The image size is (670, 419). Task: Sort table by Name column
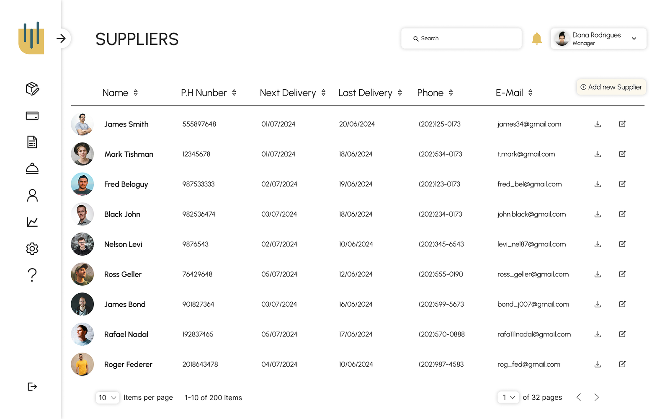click(x=136, y=93)
